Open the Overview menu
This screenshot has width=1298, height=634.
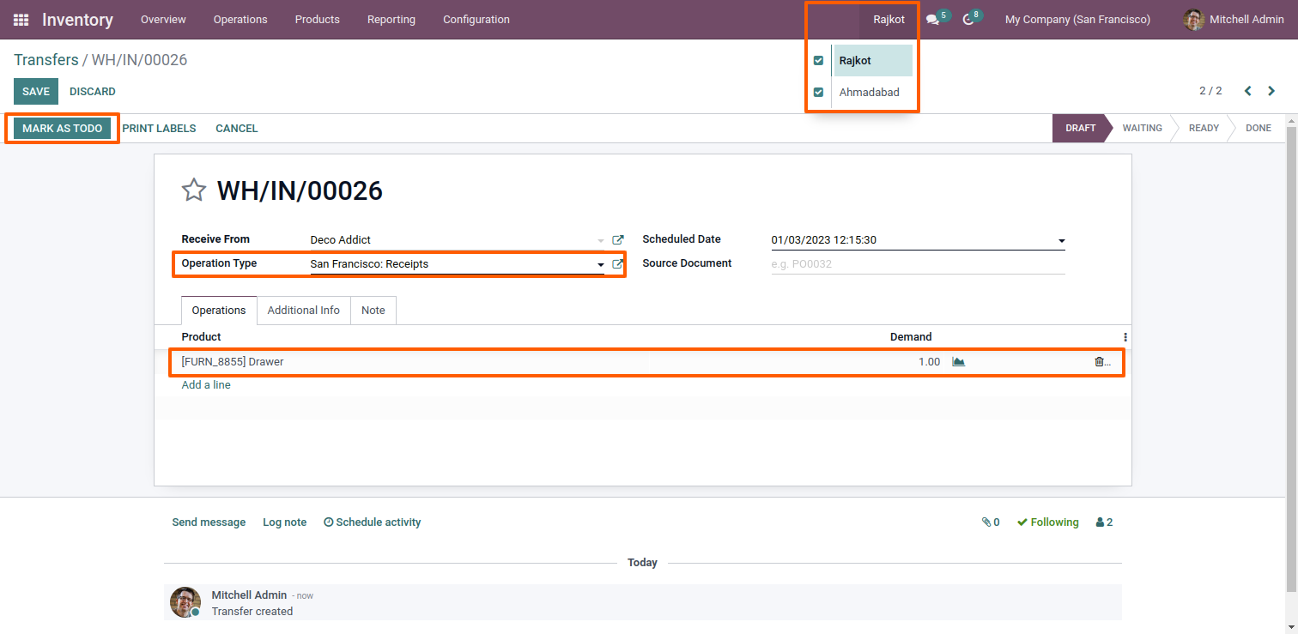163,20
